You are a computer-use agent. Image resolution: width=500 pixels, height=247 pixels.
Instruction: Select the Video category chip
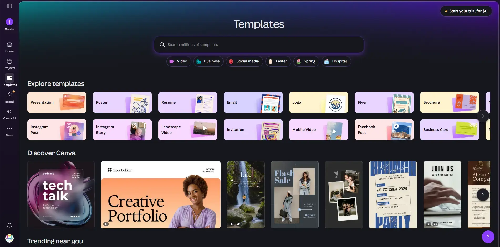coord(178,61)
